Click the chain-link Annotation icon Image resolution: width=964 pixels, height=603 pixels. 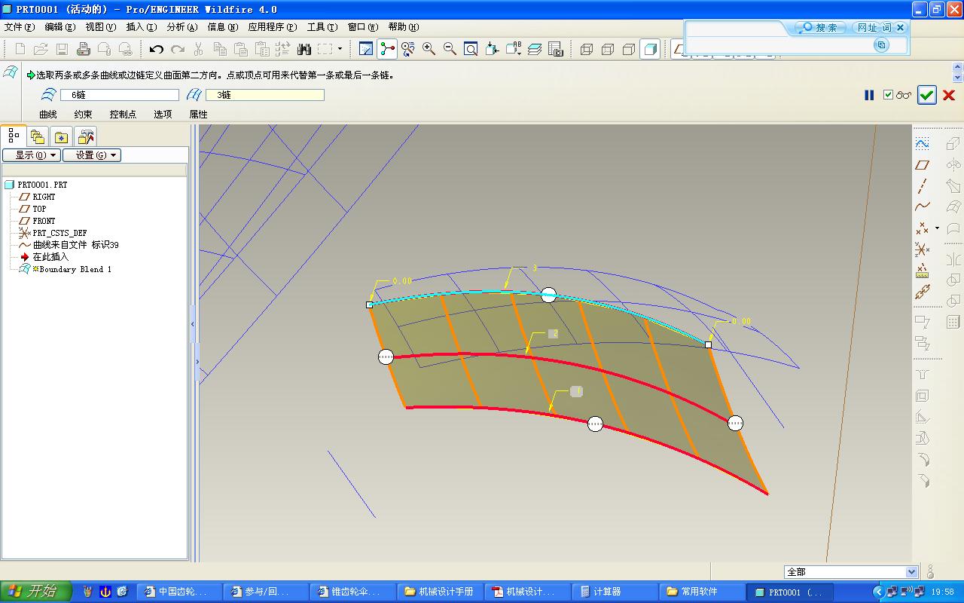[922, 292]
